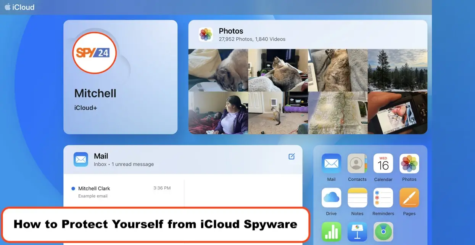Open the Reminders app icon
The image size is (475, 245).
(x=383, y=197)
